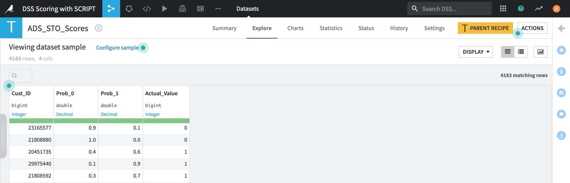570x183 pixels.
Task: Switch to the Charts tab
Action: point(295,28)
